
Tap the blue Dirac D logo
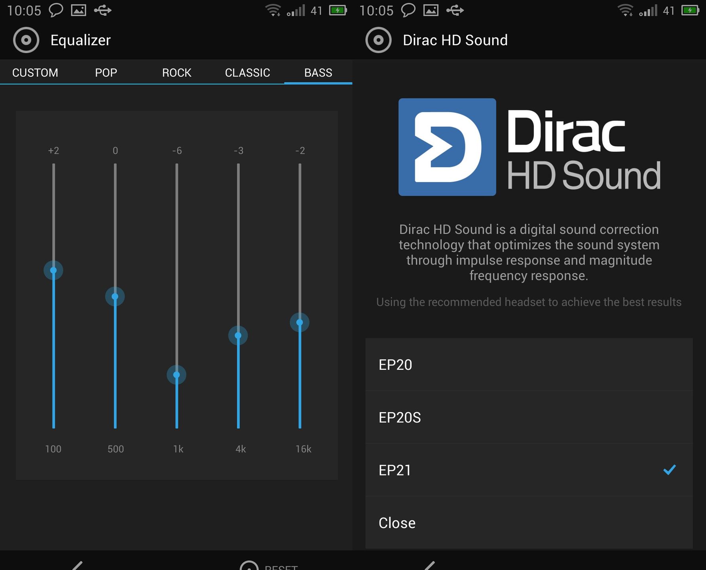[x=447, y=147]
